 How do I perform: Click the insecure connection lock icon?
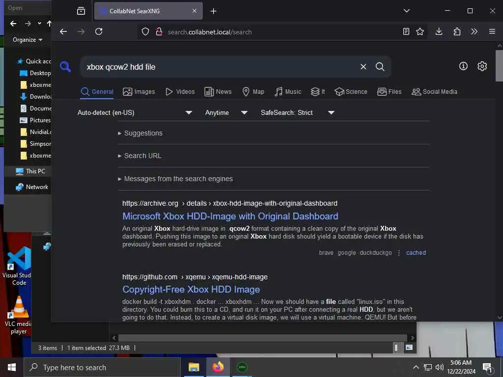[159, 32]
